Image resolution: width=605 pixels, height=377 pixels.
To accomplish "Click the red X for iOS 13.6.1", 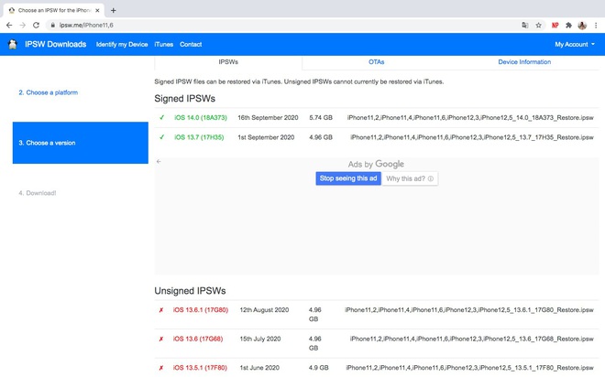I will (161, 310).
